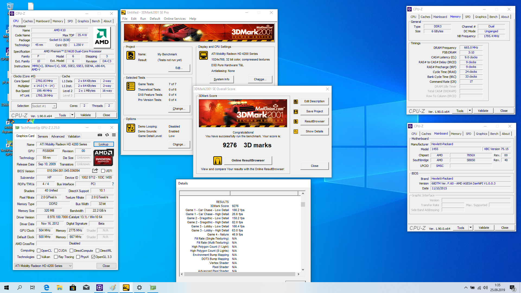521x293 pixels.
Task: Click the Bus Interface question mark icon
Action: pyautogui.click(x=113, y=184)
